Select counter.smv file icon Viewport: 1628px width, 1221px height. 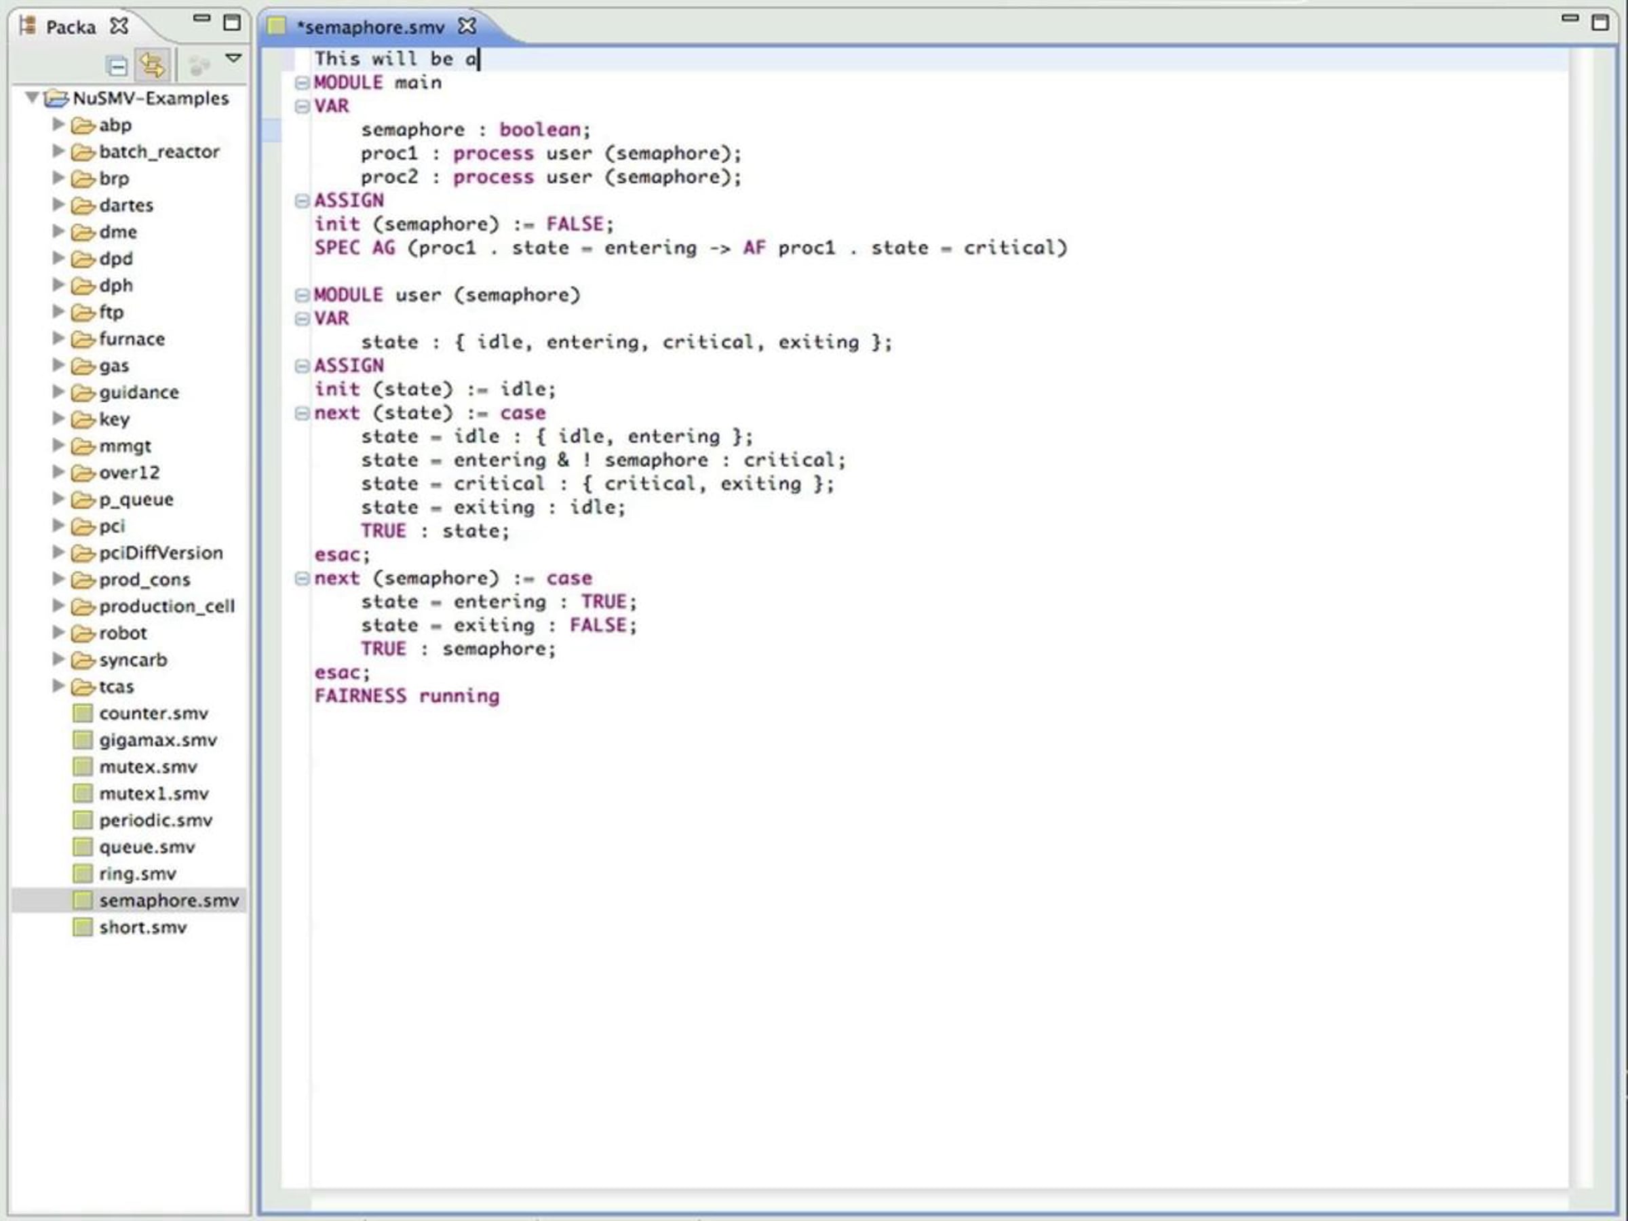pyautogui.click(x=83, y=713)
